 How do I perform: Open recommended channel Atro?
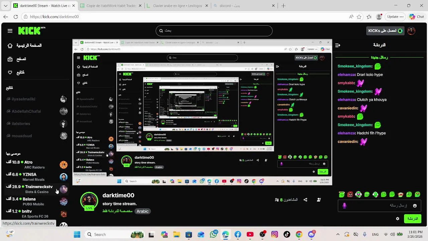pos(37,165)
